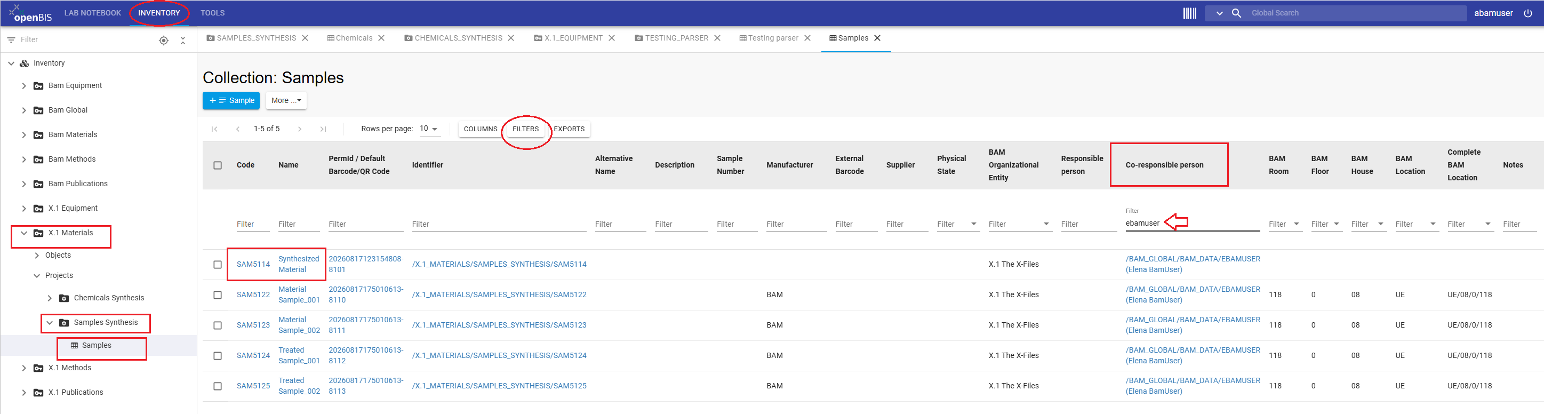Screen dimensions: 1544x414
Task: Check the box for row SAM5123
Action: tap(218, 326)
